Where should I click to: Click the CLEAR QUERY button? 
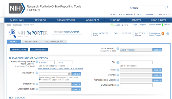click(x=39, y=49)
